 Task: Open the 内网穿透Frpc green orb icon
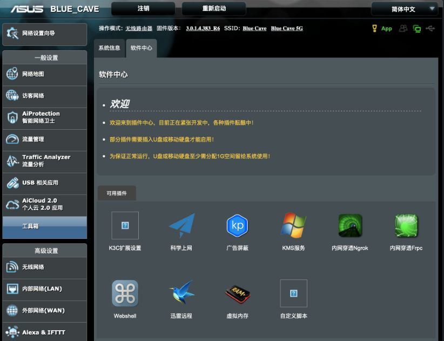click(406, 225)
